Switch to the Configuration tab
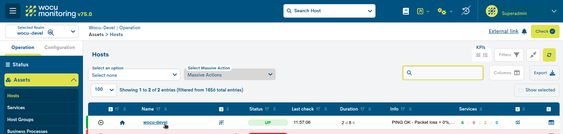 click(x=60, y=47)
